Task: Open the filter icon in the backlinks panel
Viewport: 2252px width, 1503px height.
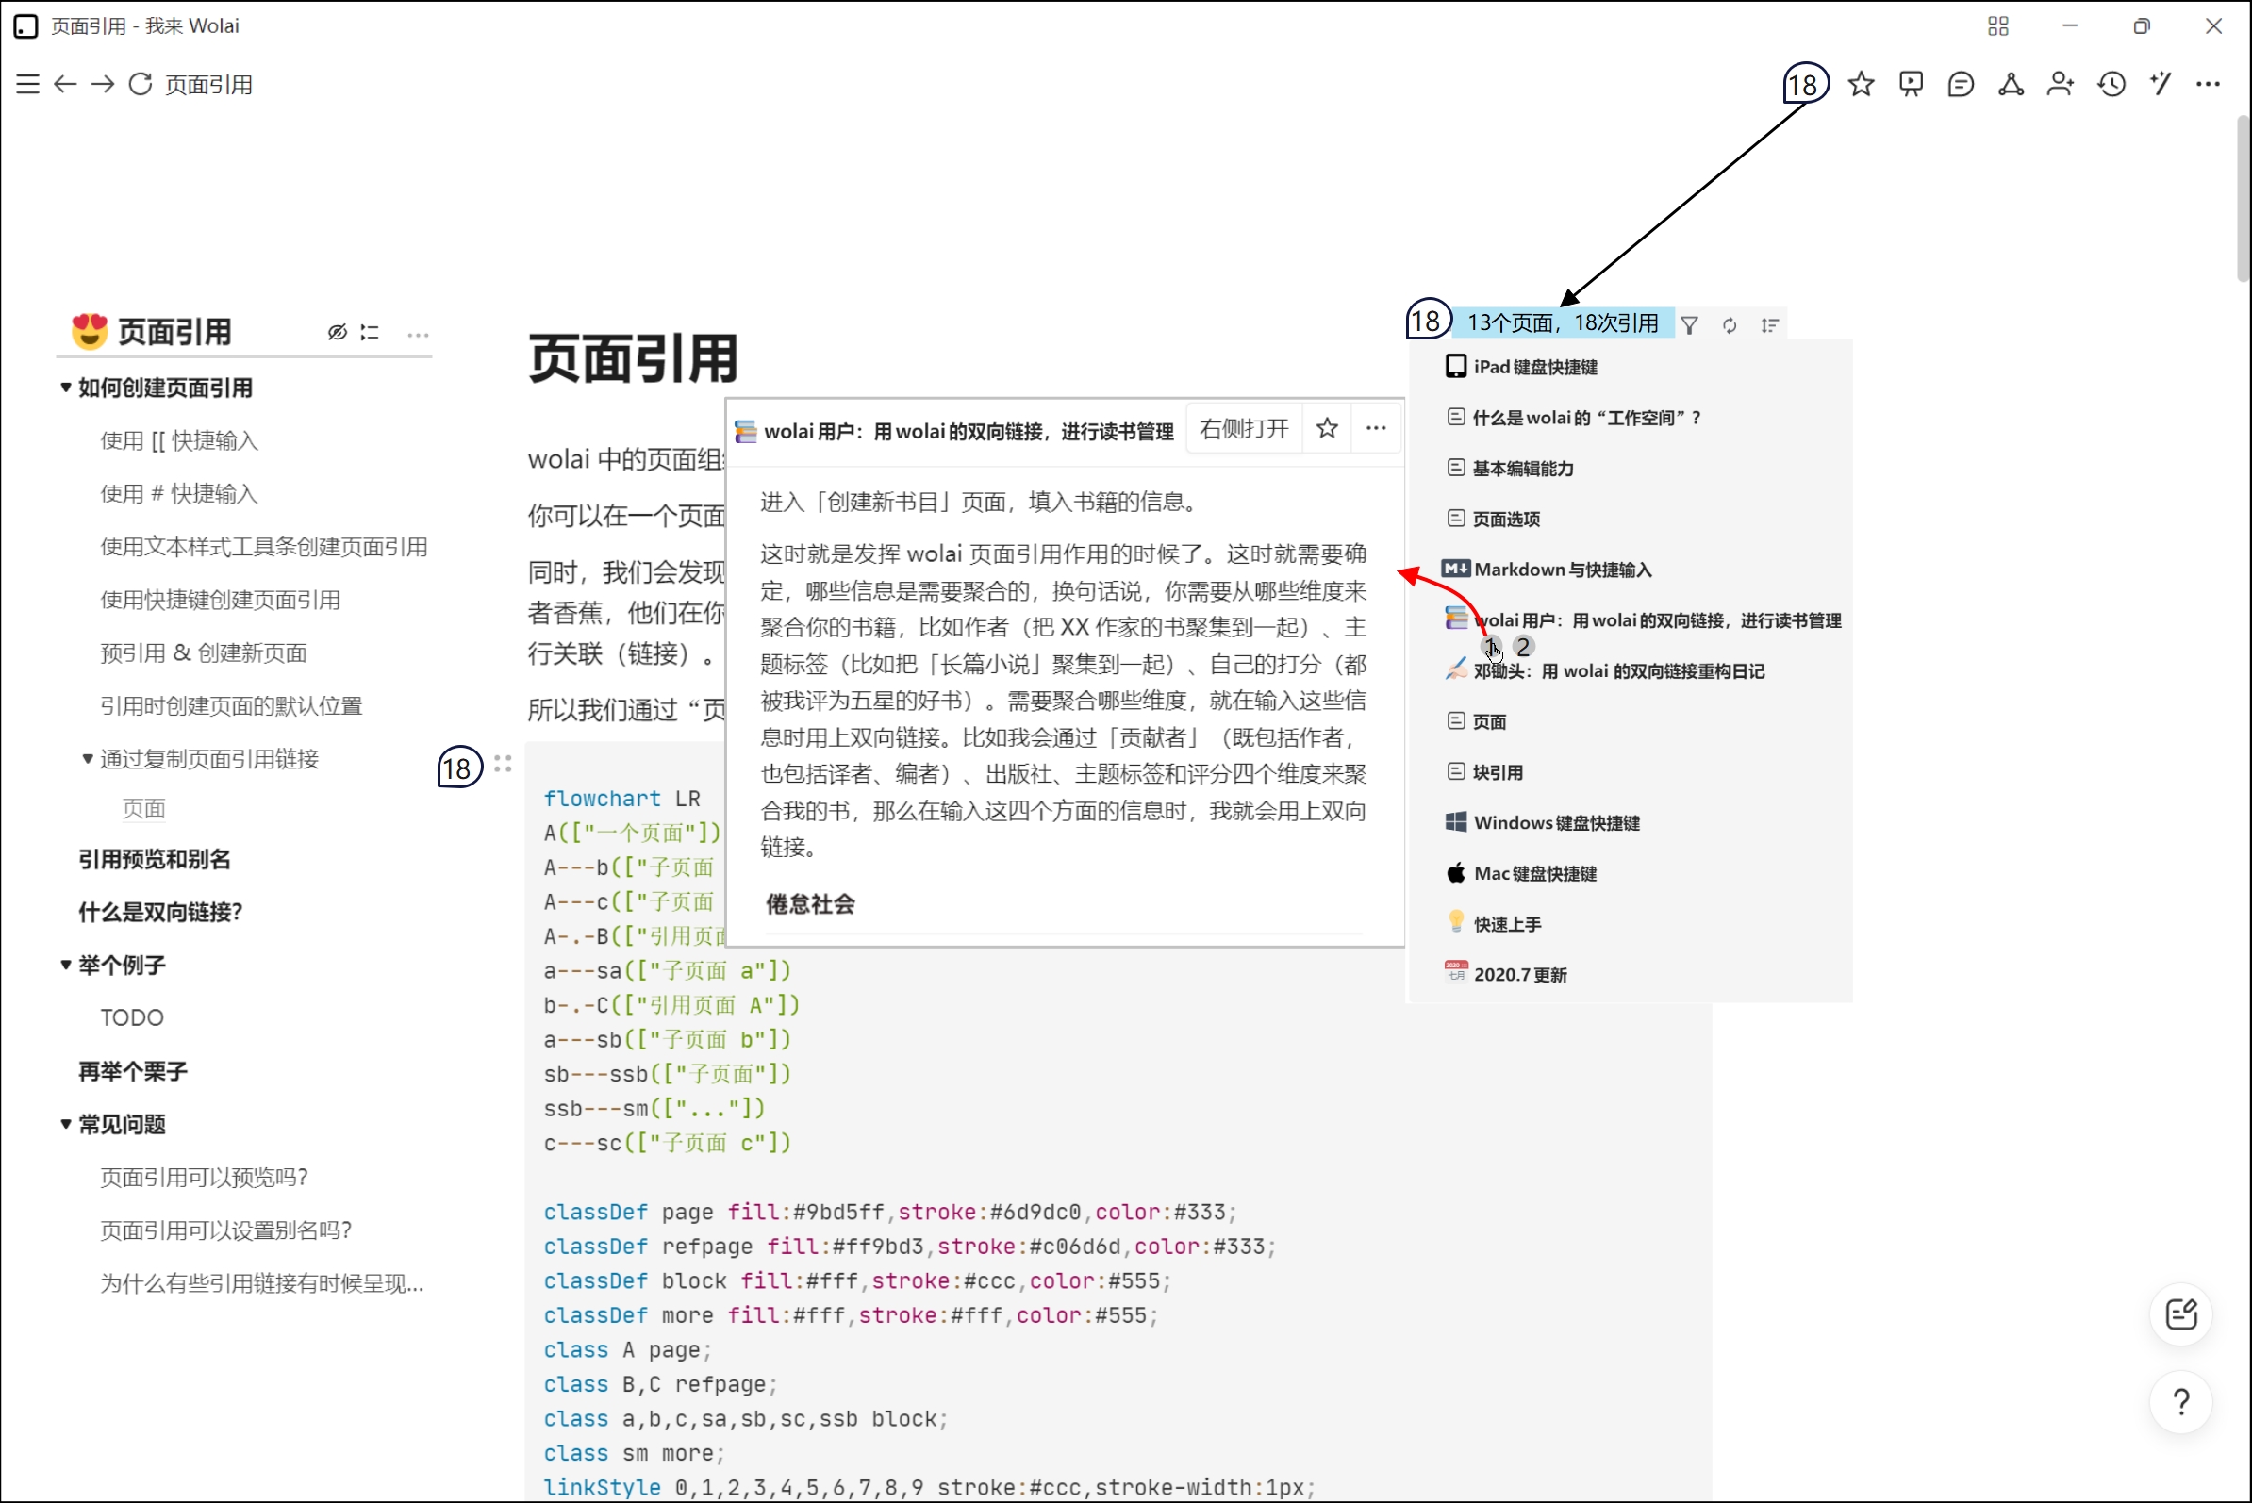Action: 1690,325
